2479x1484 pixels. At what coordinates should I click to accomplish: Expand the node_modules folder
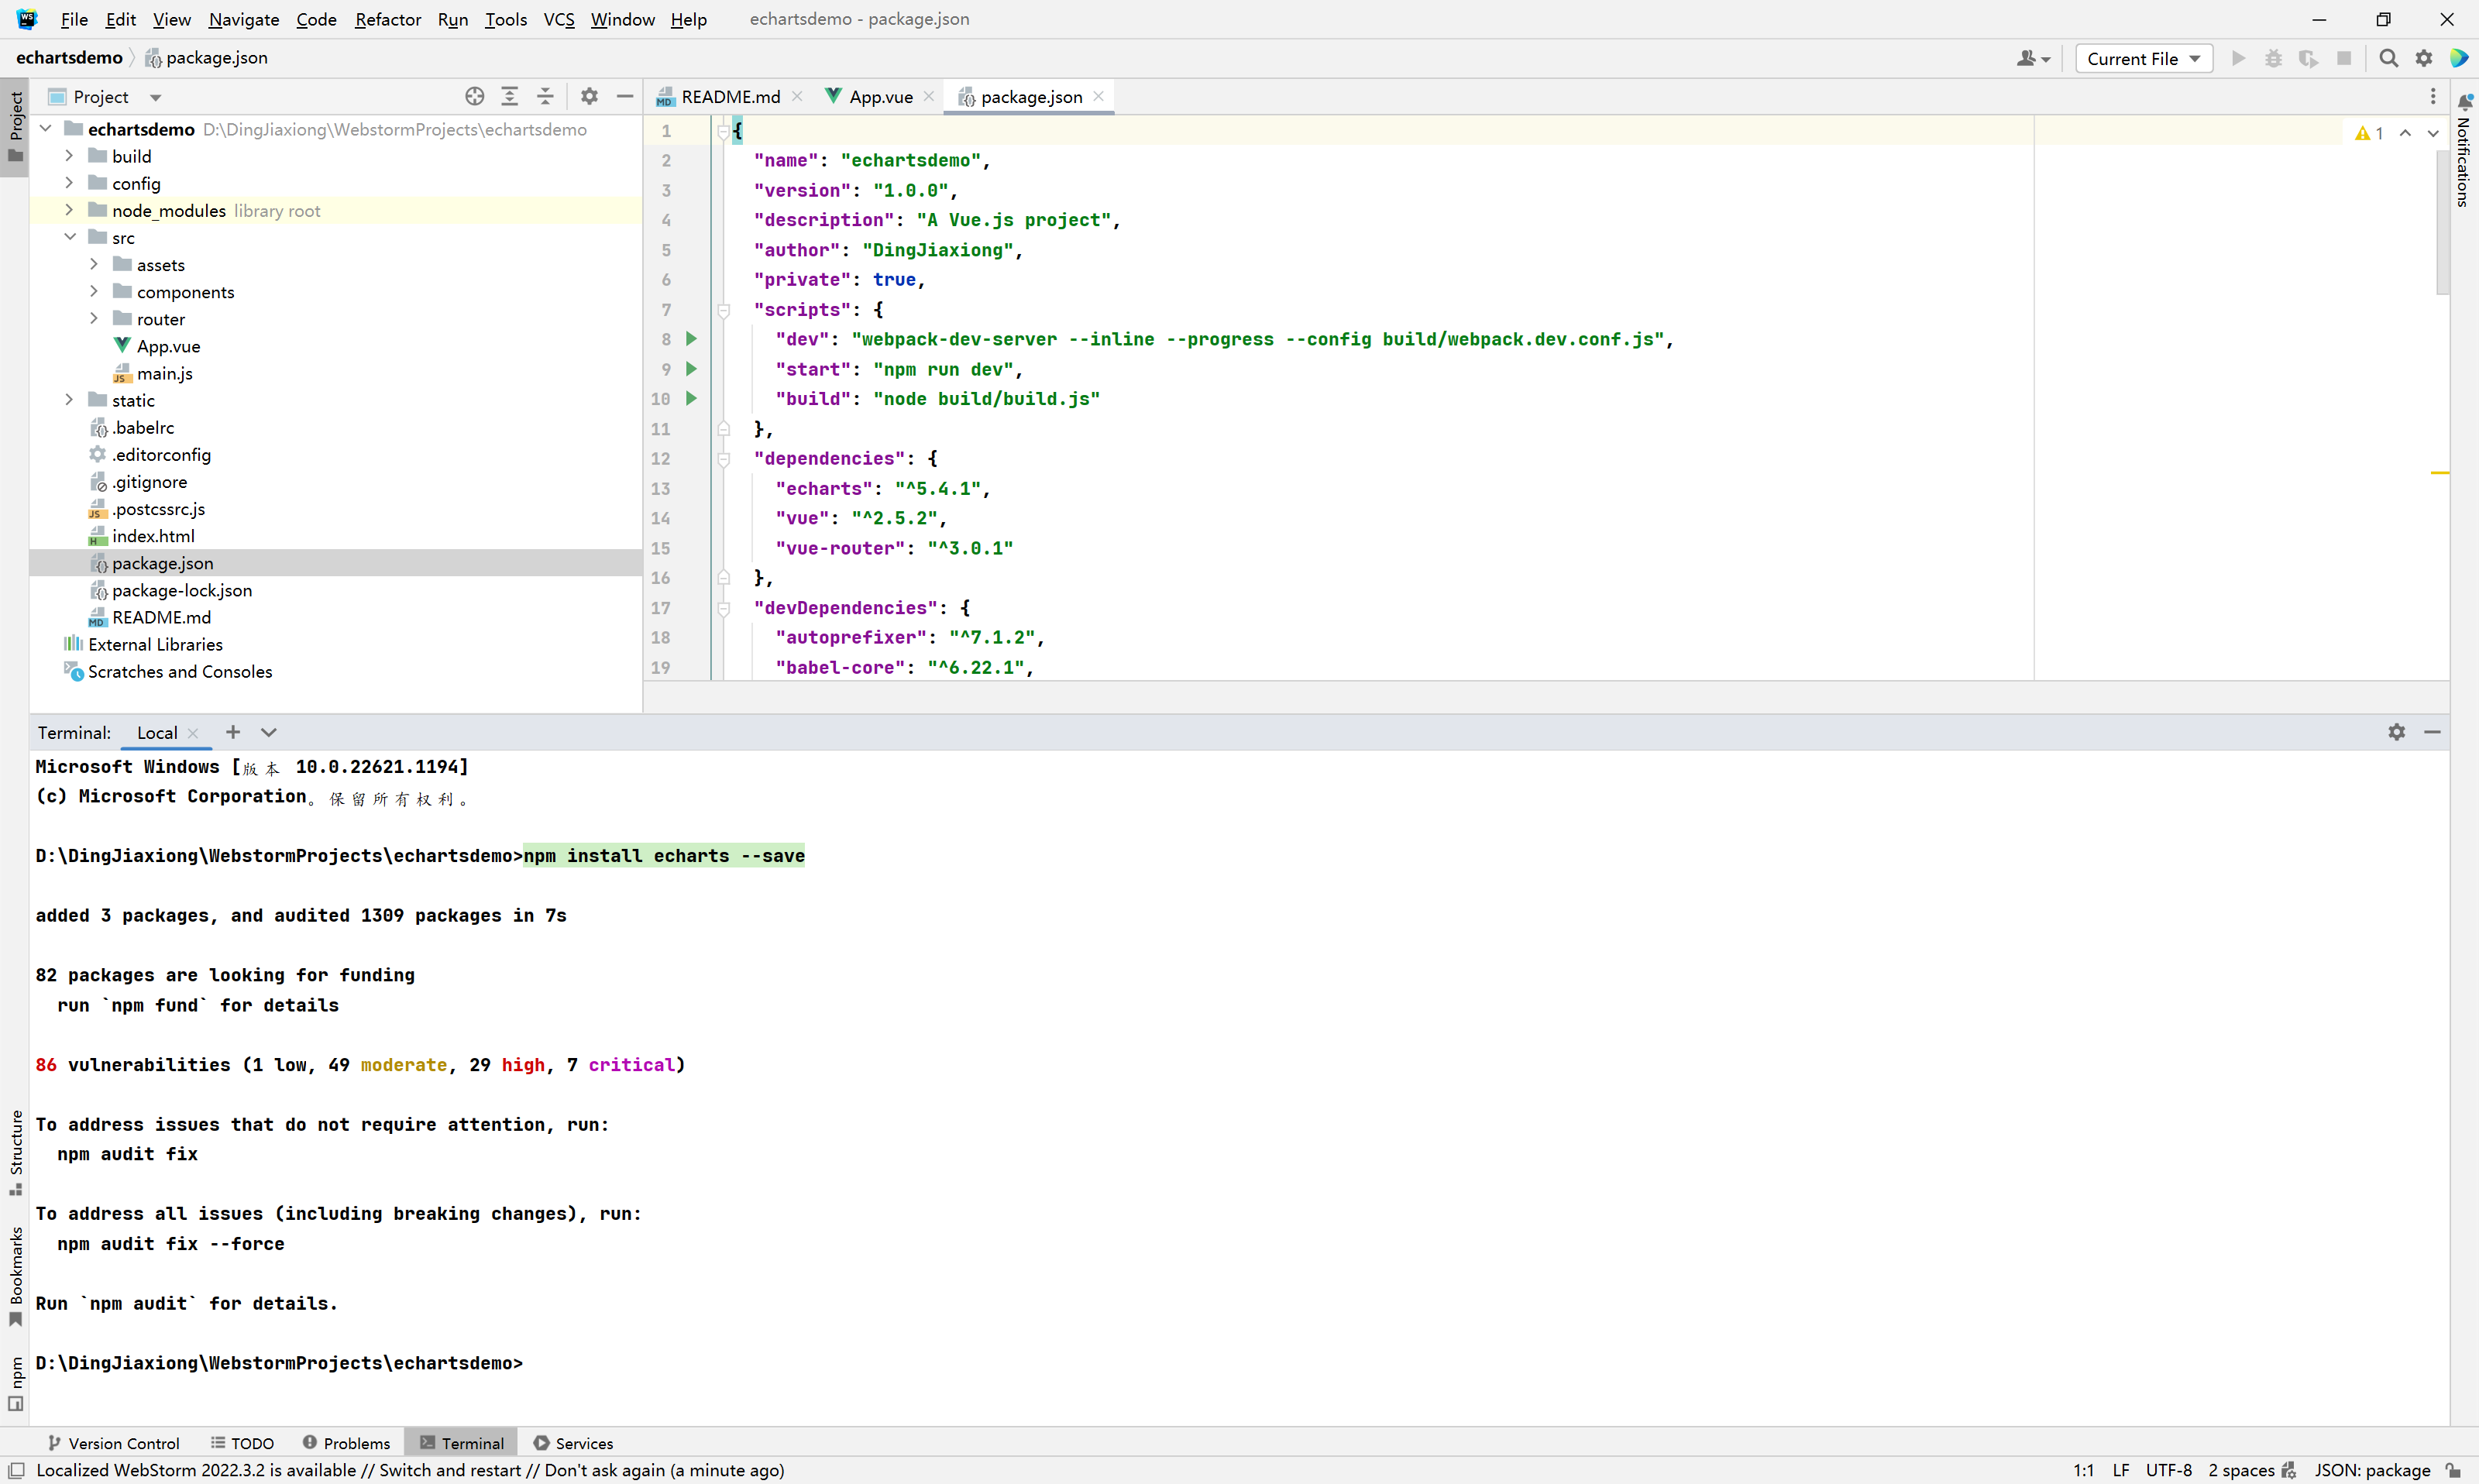tap(69, 210)
